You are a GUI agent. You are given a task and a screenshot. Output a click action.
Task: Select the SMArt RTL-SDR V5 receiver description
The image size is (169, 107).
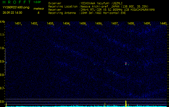[118, 10]
